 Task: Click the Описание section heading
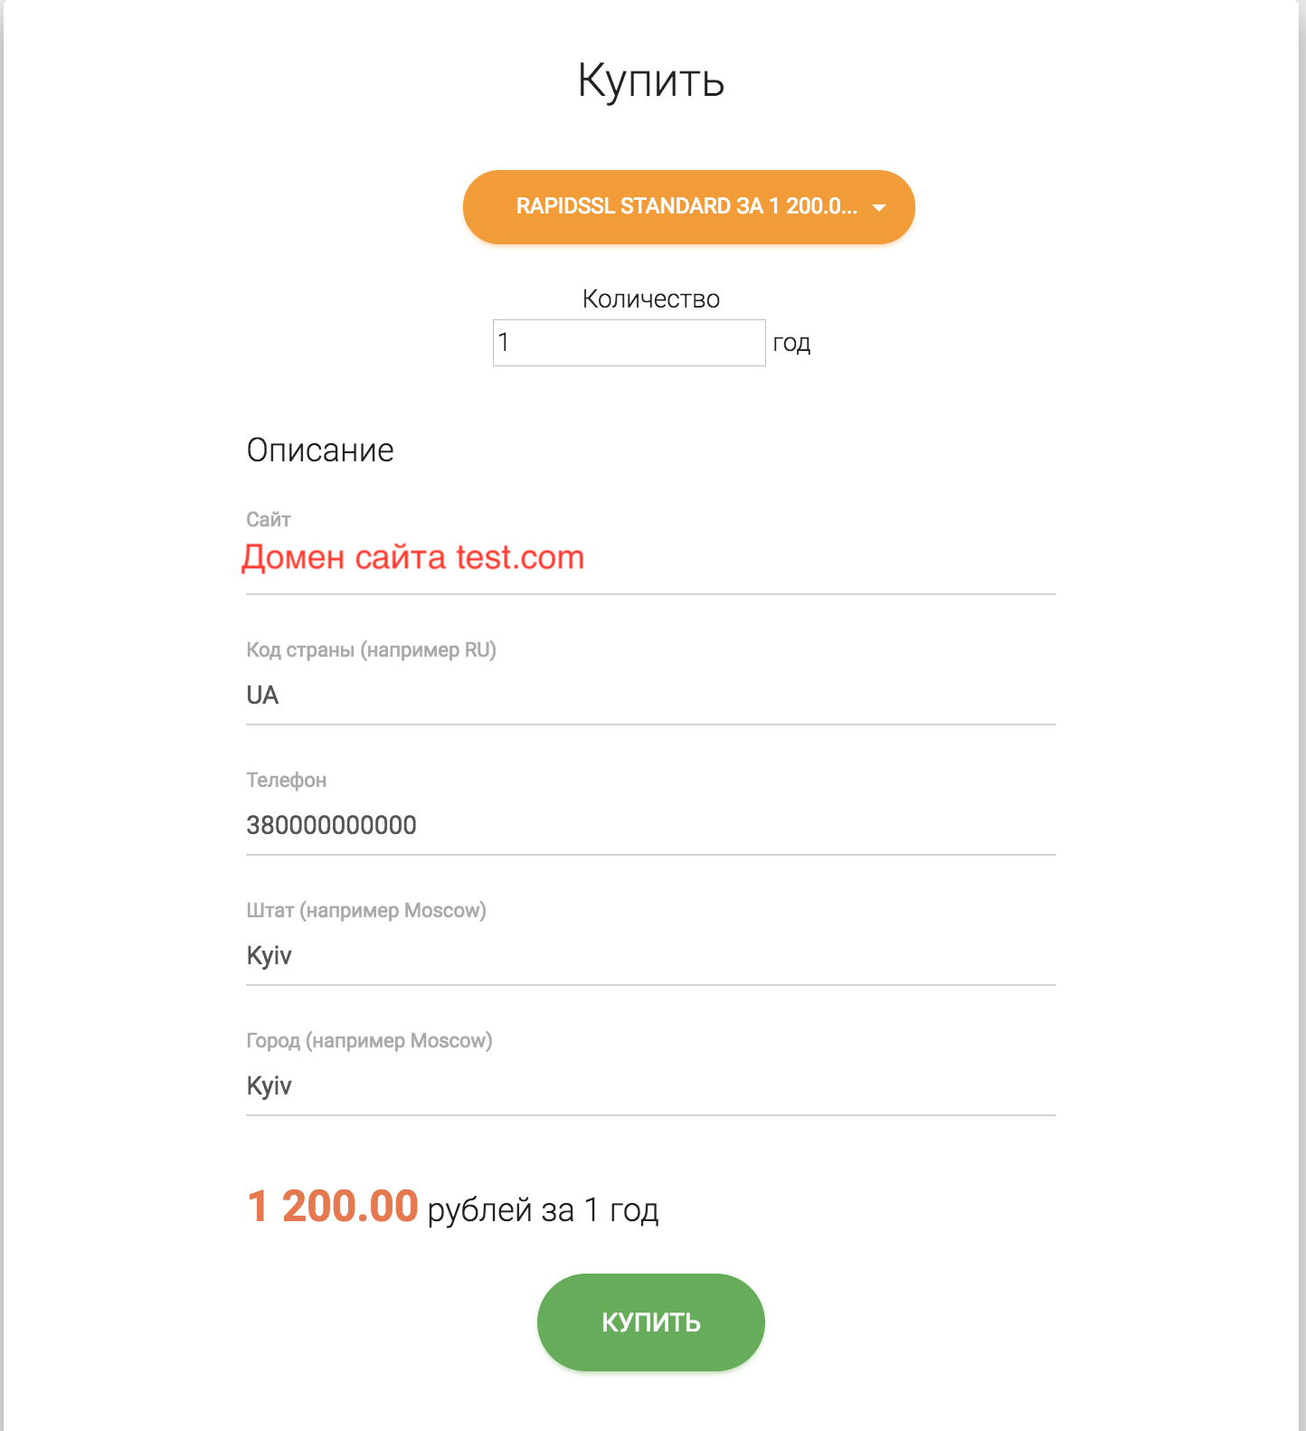[x=320, y=450]
